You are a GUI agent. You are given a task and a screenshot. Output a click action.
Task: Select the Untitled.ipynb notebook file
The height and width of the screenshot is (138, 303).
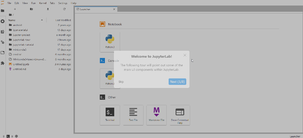click(39, 64)
